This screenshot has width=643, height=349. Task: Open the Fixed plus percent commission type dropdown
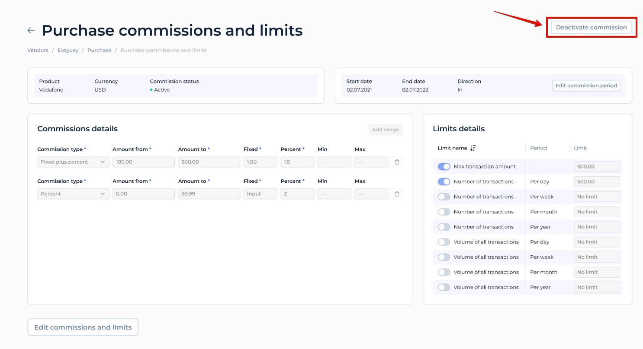(73, 162)
